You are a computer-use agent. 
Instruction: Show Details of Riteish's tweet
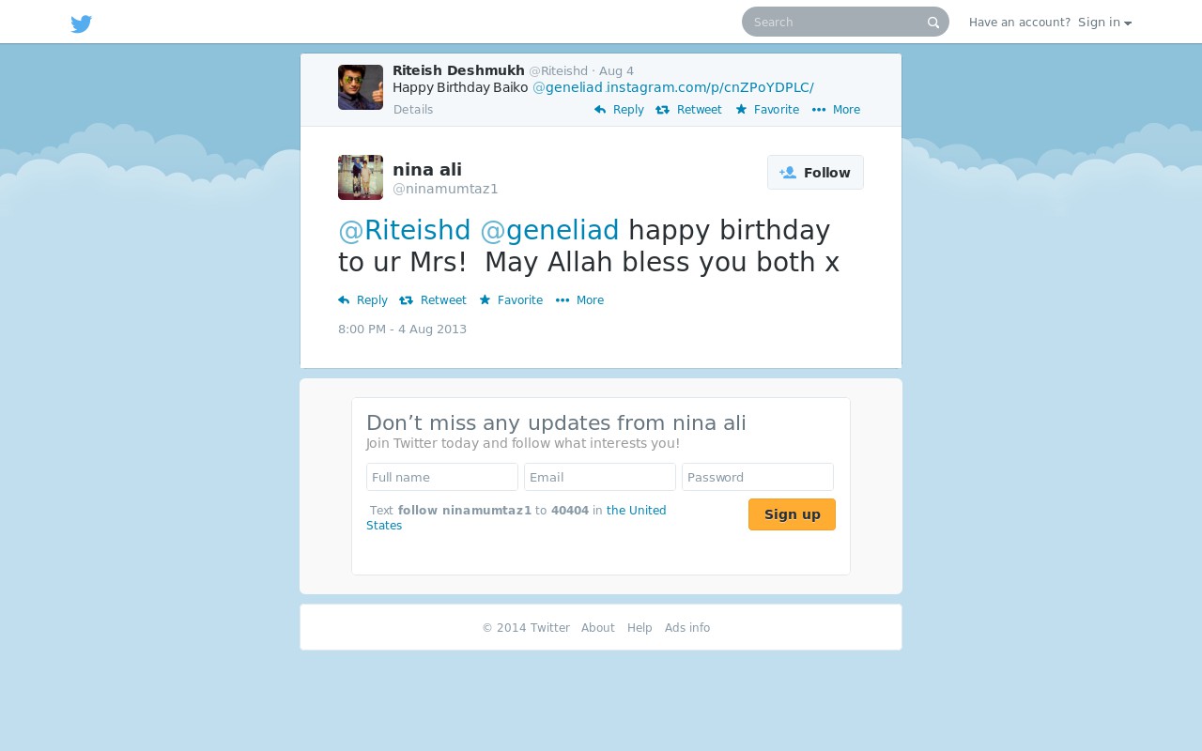coord(413,110)
